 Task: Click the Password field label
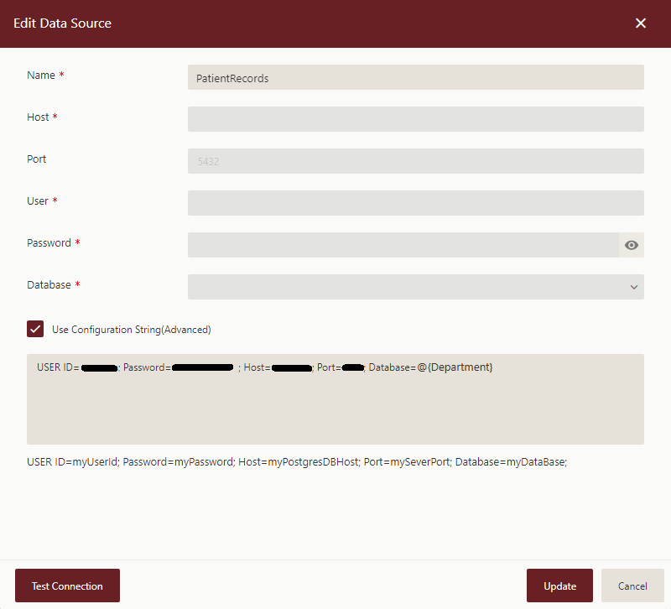point(49,243)
